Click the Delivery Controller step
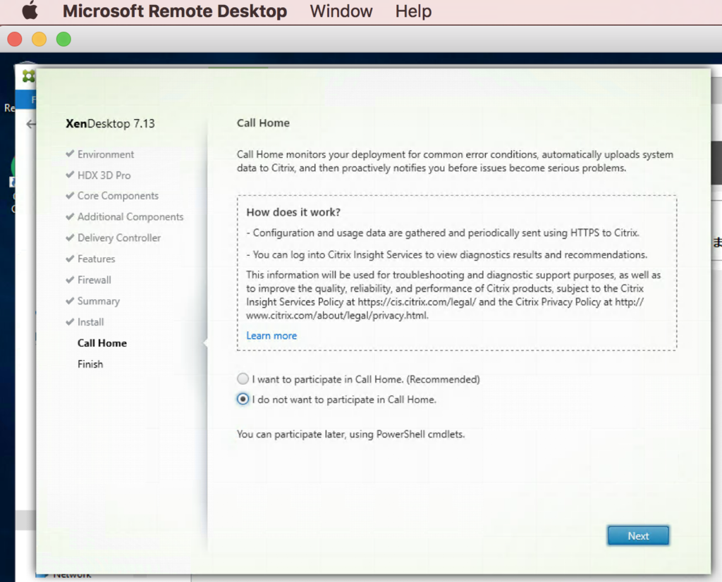Viewport: 722px width, 582px height. (x=118, y=238)
